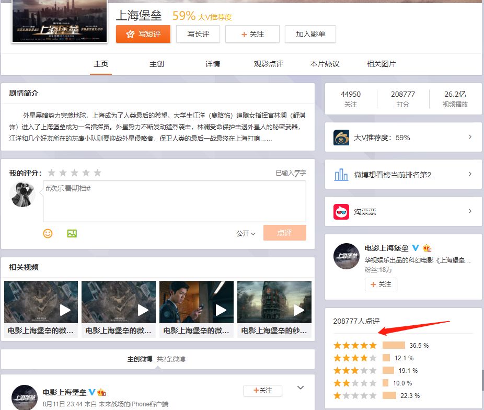Click the 写短评 button
Screen dimensions: 484x410
click(x=143, y=34)
